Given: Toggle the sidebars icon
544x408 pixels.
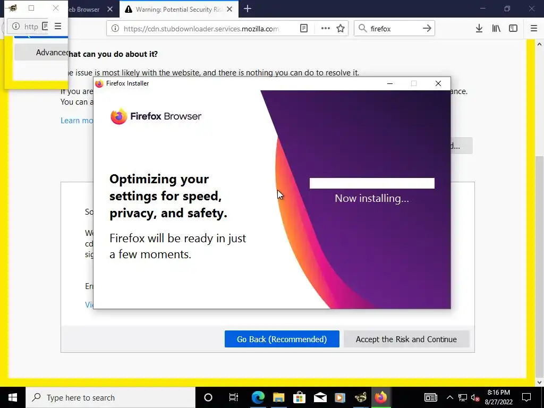Looking at the screenshot, I should pos(513,29).
